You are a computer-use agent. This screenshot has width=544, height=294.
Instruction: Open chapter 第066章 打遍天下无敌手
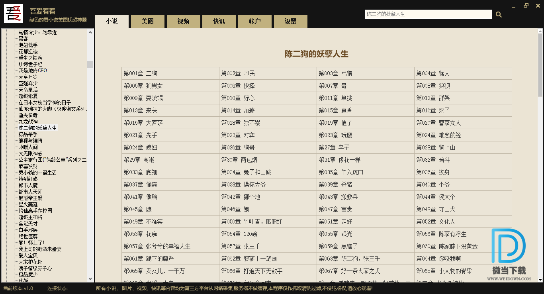click(x=252, y=271)
